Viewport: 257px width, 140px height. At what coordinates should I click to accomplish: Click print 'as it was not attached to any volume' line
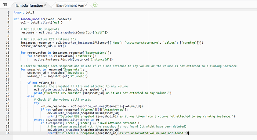tap(102, 93)
